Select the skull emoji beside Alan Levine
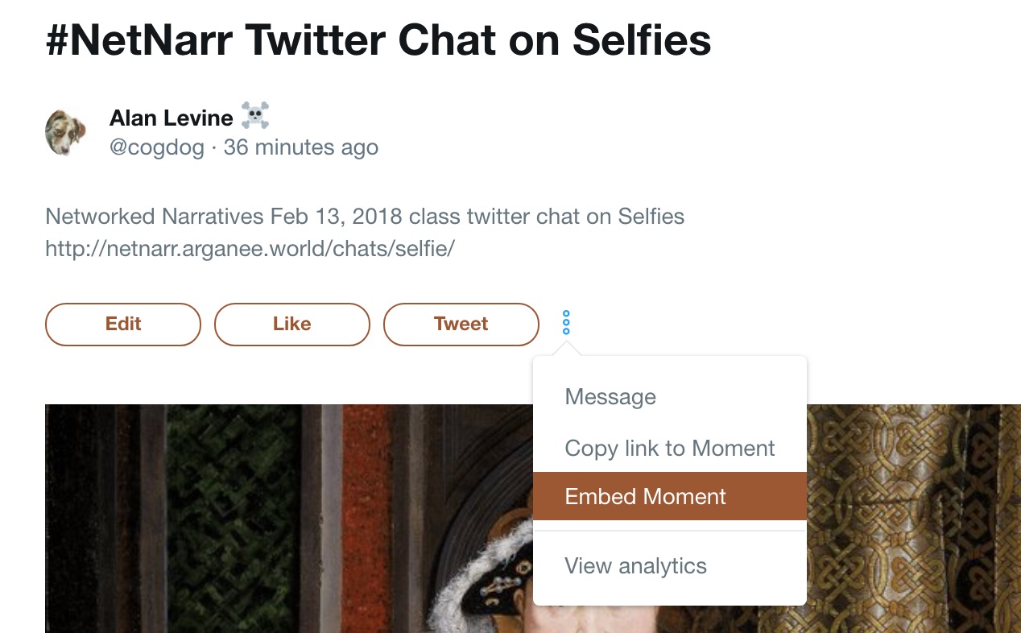The image size is (1021, 633). coord(255,115)
